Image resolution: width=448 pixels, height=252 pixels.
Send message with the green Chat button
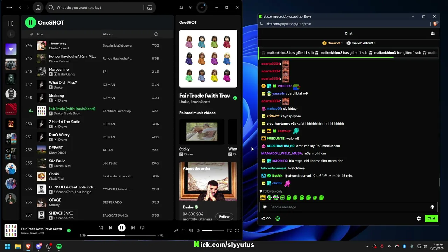pos(431,218)
